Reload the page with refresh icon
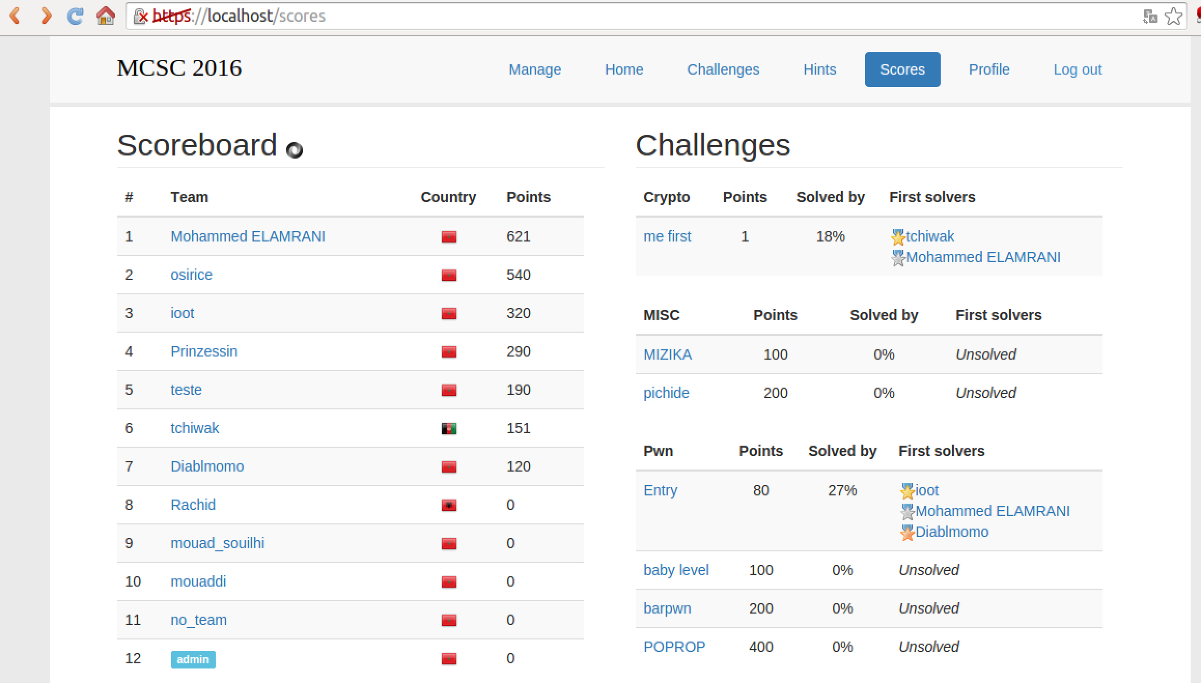The image size is (1201, 683). [x=76, y=16]
